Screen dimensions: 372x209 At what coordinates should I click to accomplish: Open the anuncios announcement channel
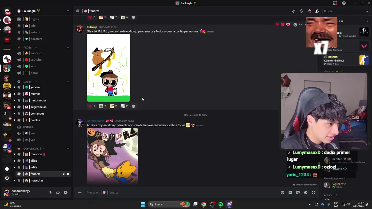coord(43,53)
